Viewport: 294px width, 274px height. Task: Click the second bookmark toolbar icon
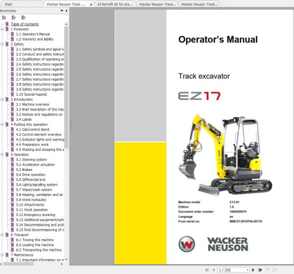(x=14, y=18)
